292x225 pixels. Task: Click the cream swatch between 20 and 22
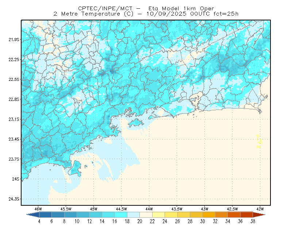146,214
